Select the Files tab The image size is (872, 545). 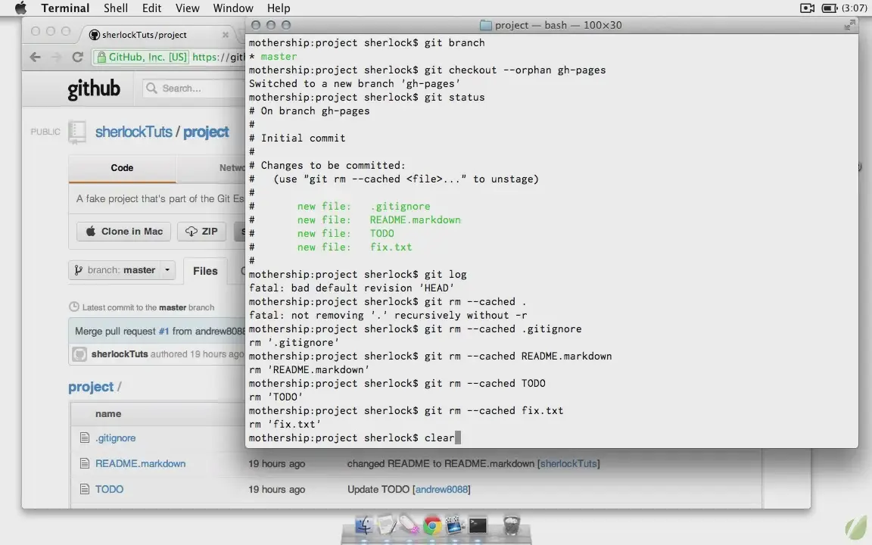click(205, 271)
